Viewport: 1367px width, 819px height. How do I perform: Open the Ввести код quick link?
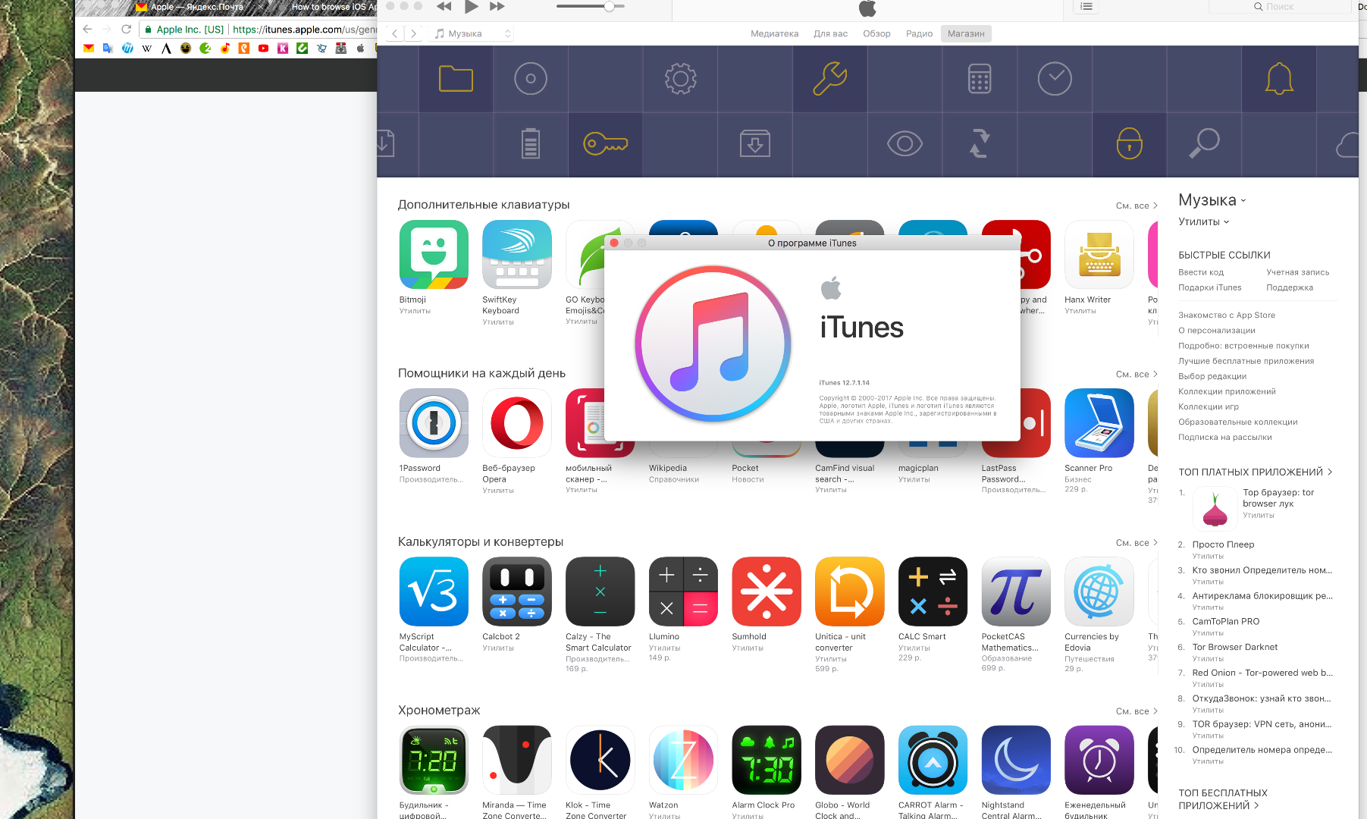tap(1201, 272)
